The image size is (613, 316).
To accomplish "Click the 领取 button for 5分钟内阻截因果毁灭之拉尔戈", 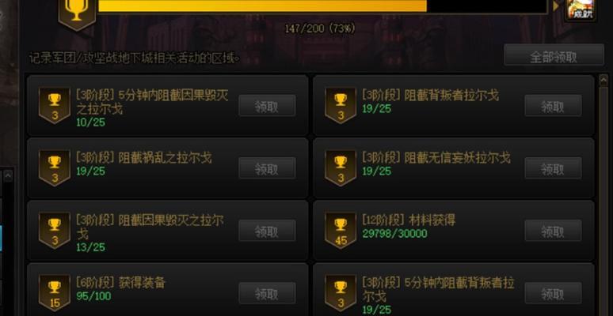I will coord(267,105).
